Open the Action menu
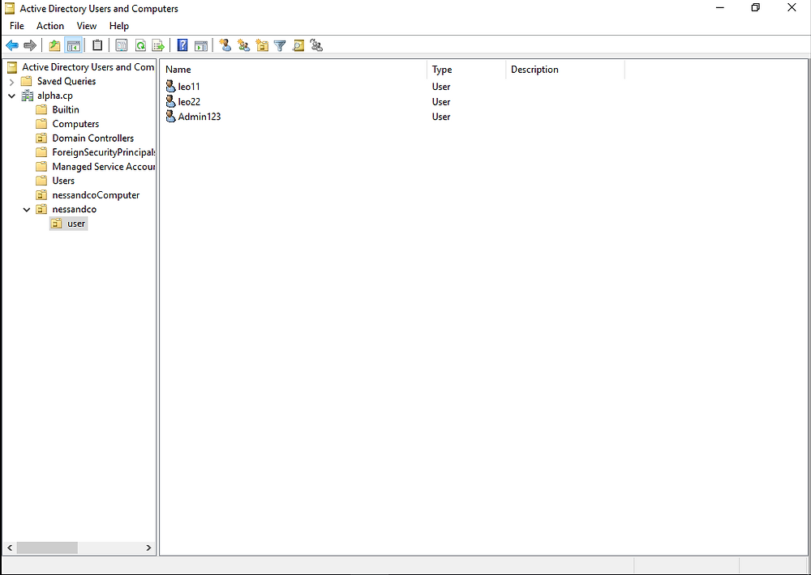 tap(50, 26)
